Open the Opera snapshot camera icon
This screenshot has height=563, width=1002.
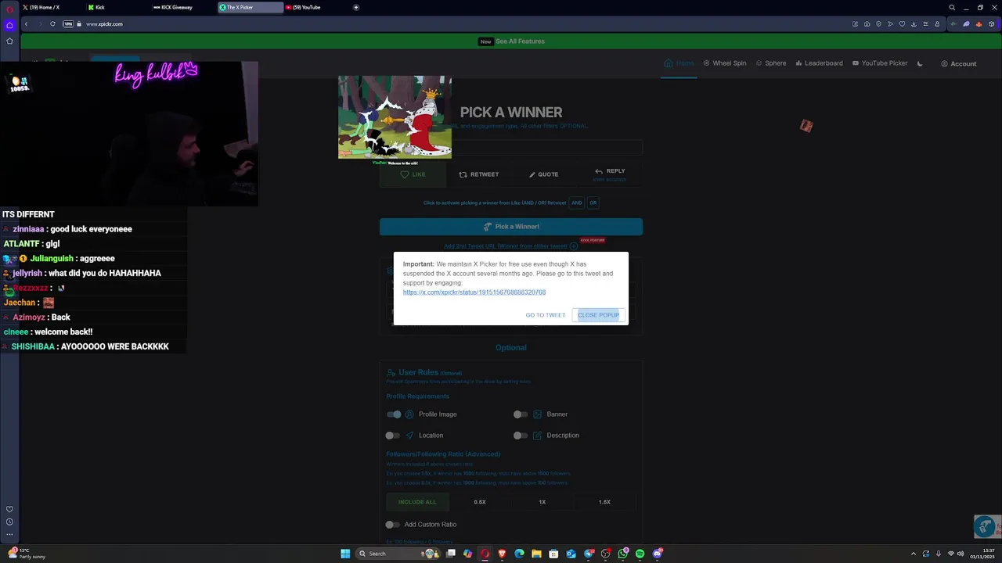(867, 24)
